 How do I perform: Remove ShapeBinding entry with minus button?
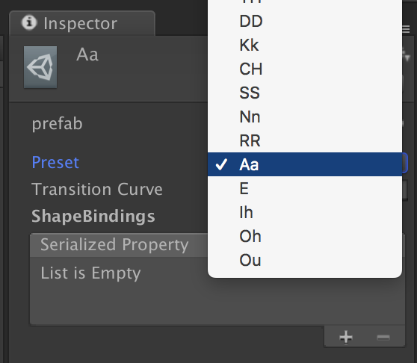pos(383,337)
